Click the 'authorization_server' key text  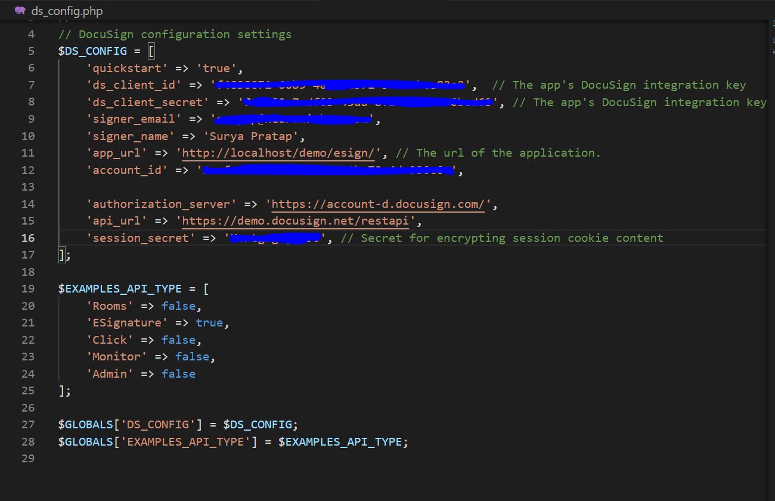pyautogui.click(x=162, y=204)
